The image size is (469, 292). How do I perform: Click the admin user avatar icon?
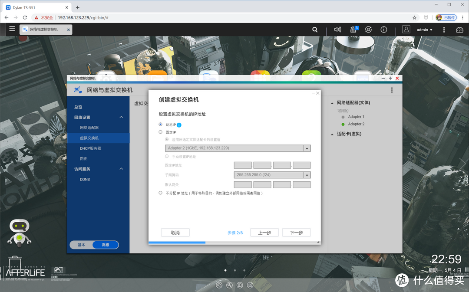coord(406,30)
